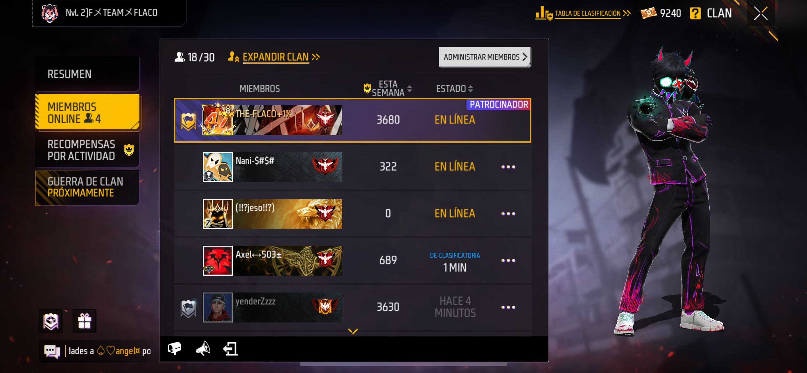Screen dimensions: 807x373
Task: Click the clan token currency icon
Action: [648, 13]
